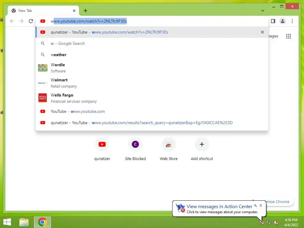Click the muted volume tray icon
Screen dimensions: 304x228
tap(276, 222)
